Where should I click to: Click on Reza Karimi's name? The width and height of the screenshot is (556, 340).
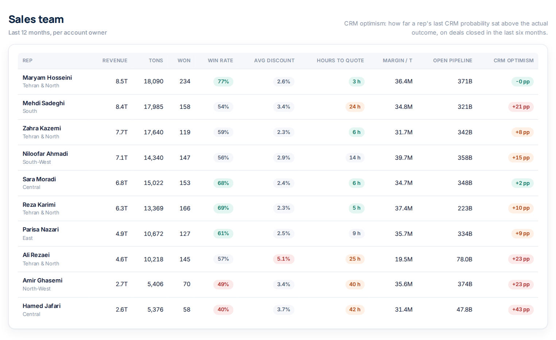click(39, 205)
